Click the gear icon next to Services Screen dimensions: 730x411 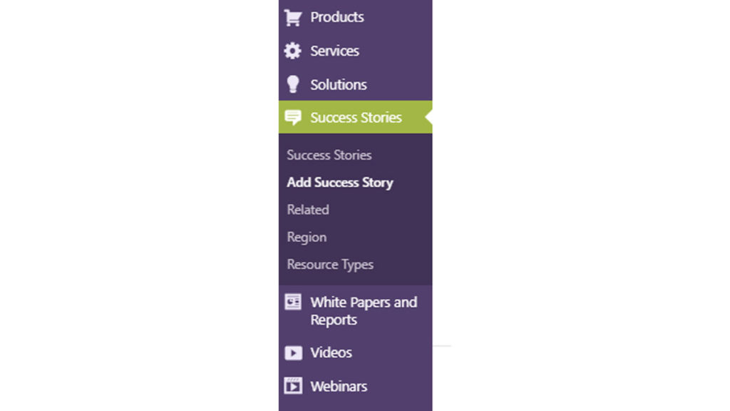(292, 51)
